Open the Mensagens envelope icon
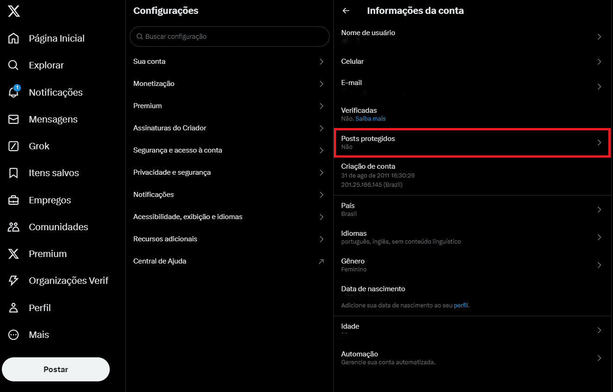The height and width of the screenshot is (392, 613). pos(14,119)
